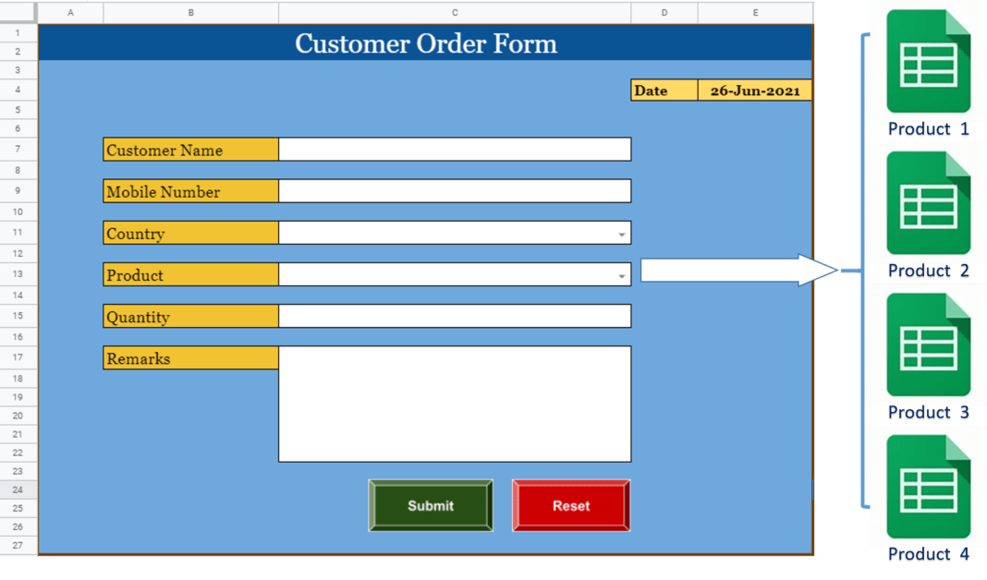Click the Reset button

[x=570, y=505]
